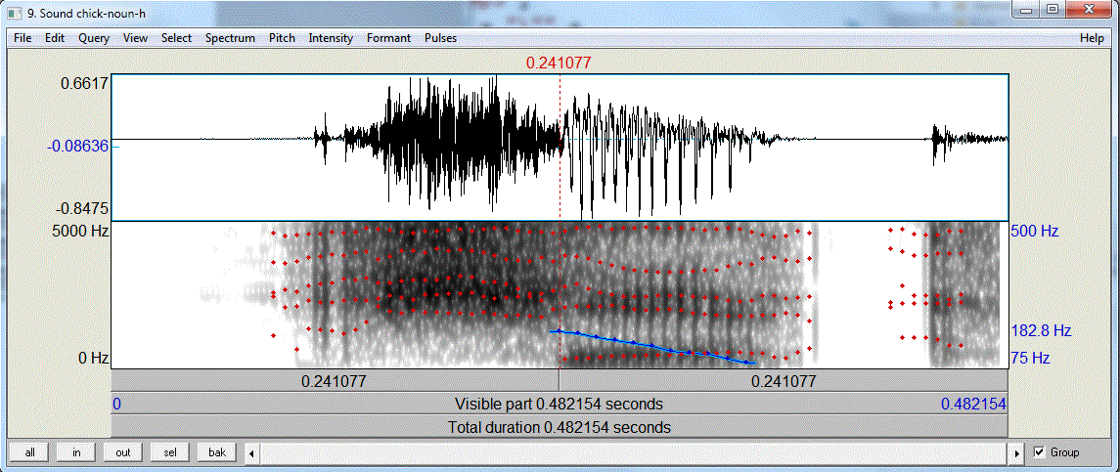Play the left 0.241077 segment bar
Viewport: 1120px width, 472px height.
335,381
